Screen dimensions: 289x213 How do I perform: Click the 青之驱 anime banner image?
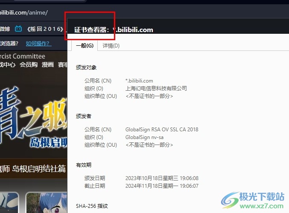click(x=34, y=116)
